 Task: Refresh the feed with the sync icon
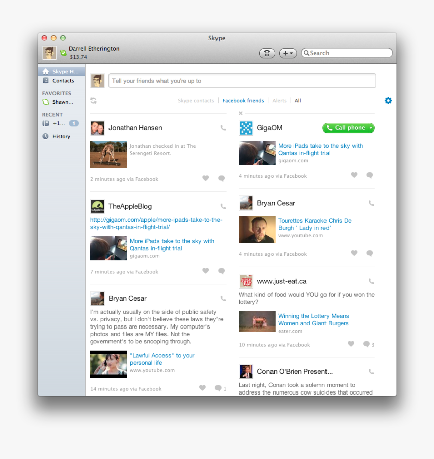[93, 101]
